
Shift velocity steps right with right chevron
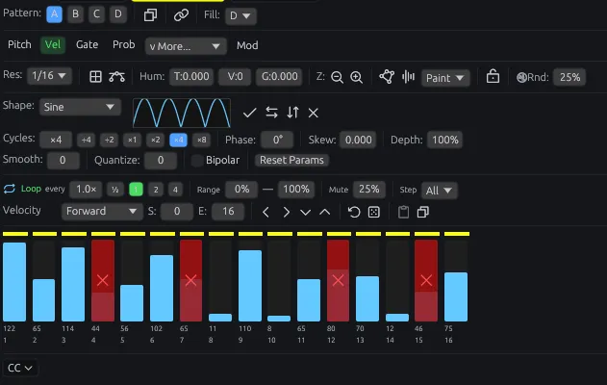(x=286, y=212)
